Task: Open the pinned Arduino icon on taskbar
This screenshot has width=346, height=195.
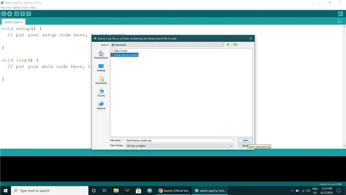Action: point(150,191)
